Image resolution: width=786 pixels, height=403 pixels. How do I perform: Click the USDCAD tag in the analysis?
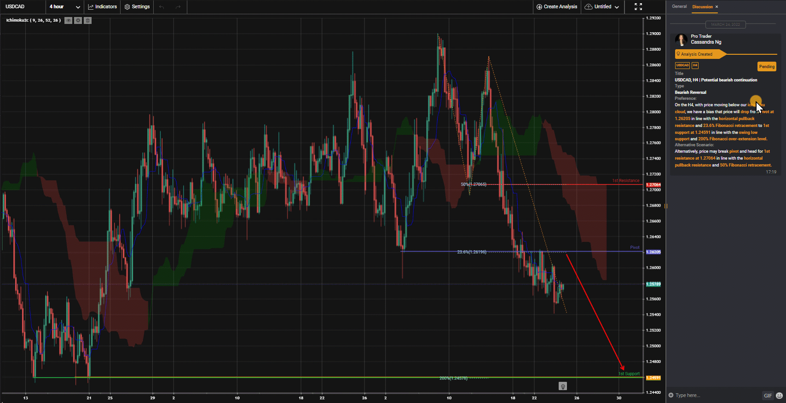point(682,65)
